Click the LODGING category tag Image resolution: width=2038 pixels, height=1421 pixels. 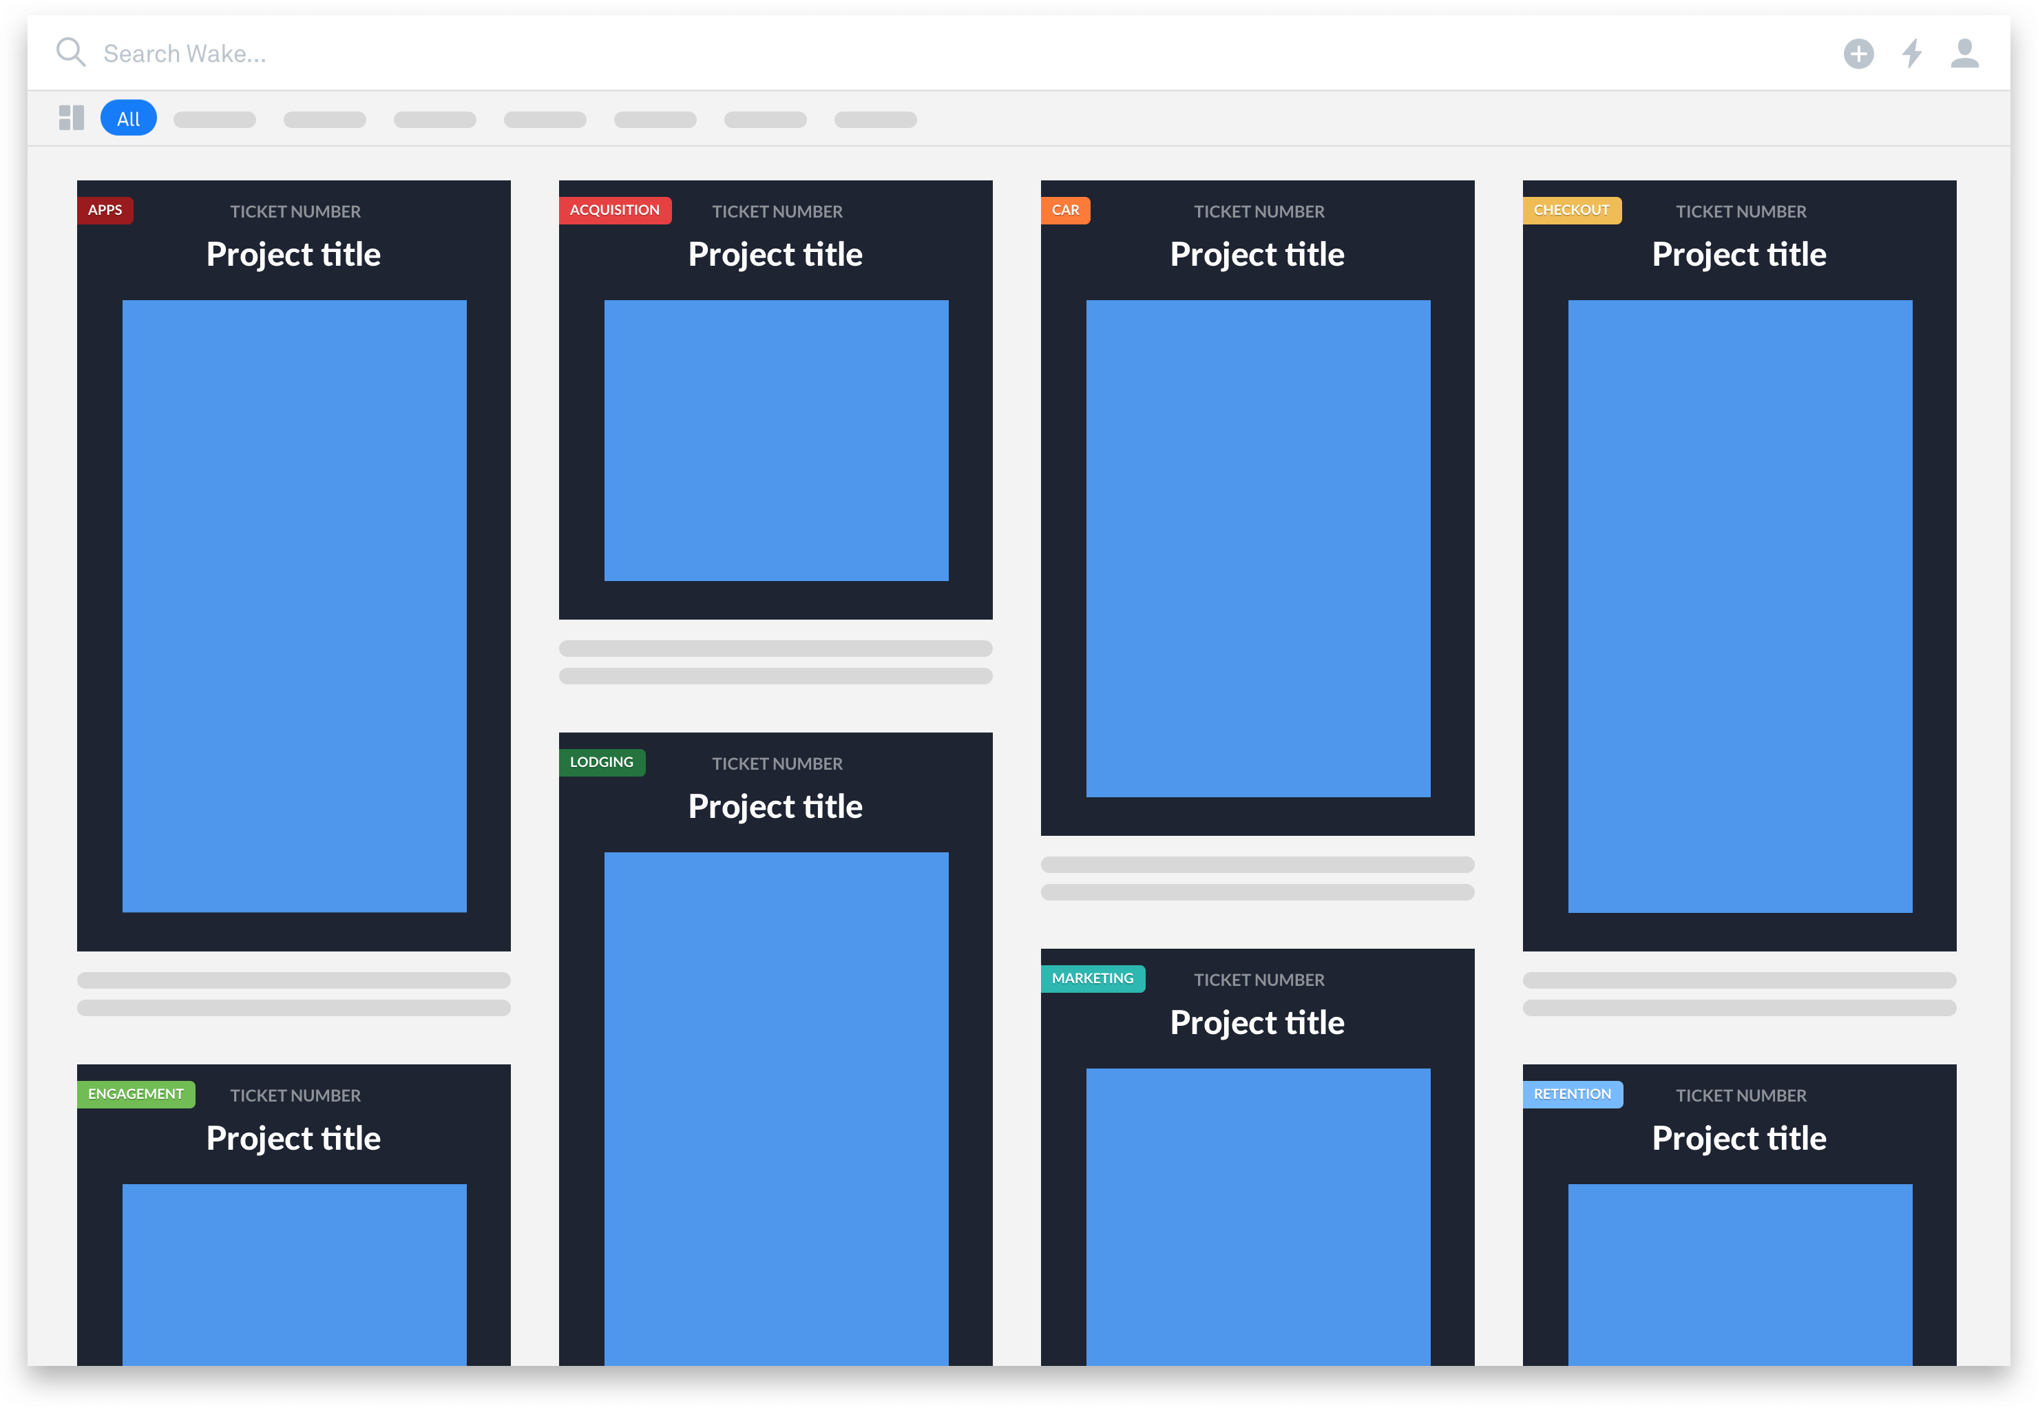(602, 762)
